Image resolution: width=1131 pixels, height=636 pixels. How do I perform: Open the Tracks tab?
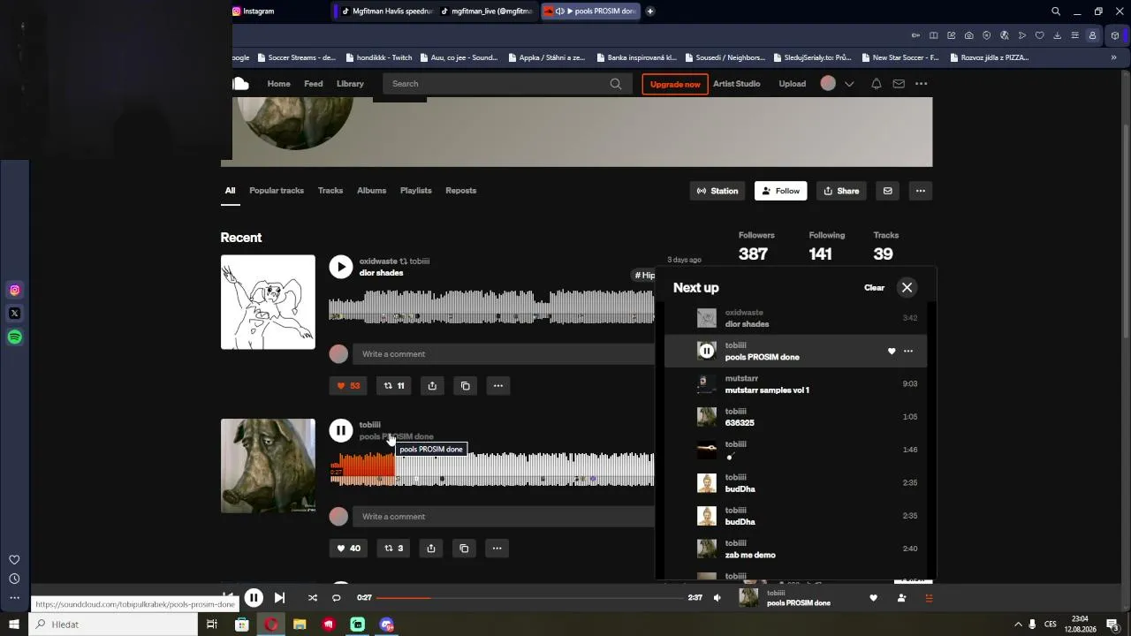click(x=330, y=191)
